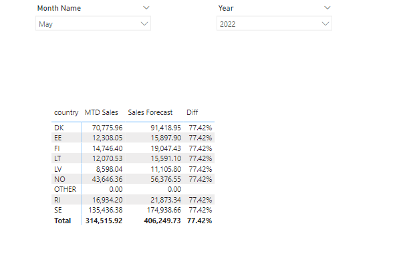401x262 pixels.
Task: Click Sales Forecast value 11,105.80
Action: pos(166,169)
